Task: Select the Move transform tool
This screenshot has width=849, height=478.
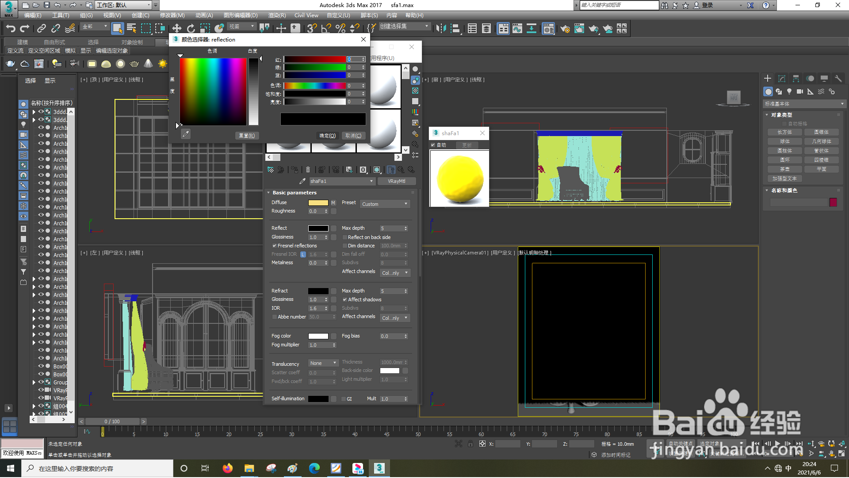Action: (177, 29)
